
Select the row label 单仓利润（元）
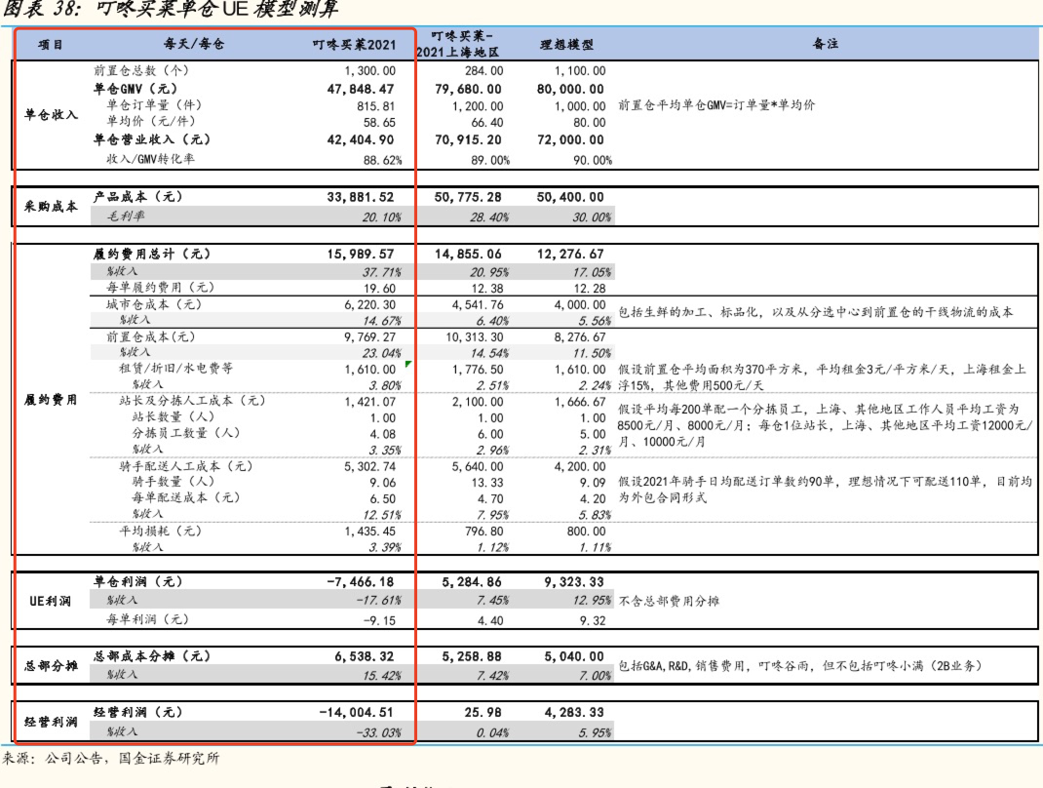tap(137, 581)
